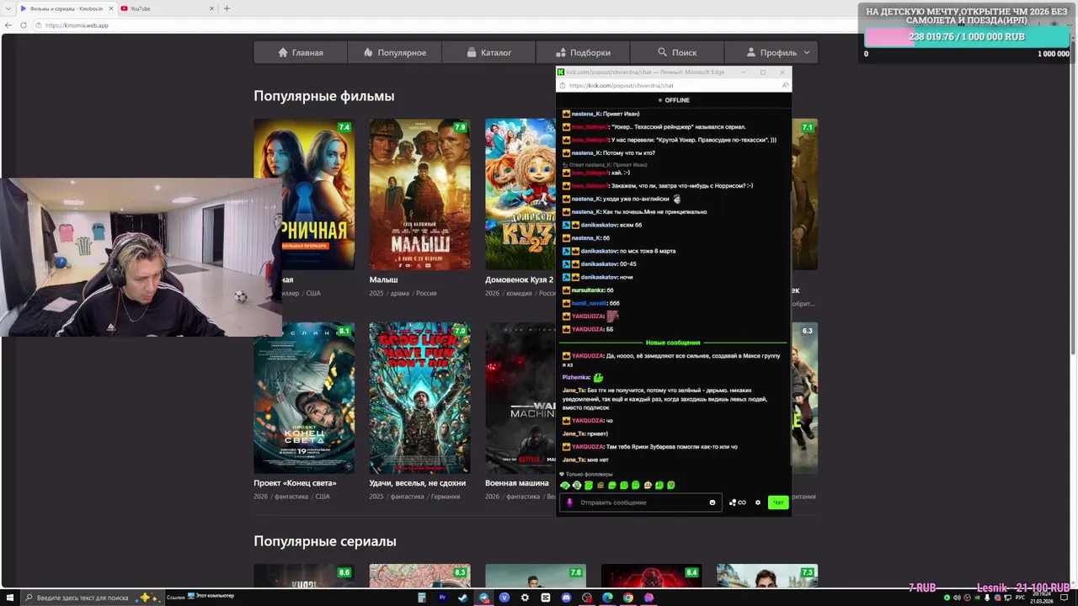Click the Проект «Конец света» title

click(295, 483)
